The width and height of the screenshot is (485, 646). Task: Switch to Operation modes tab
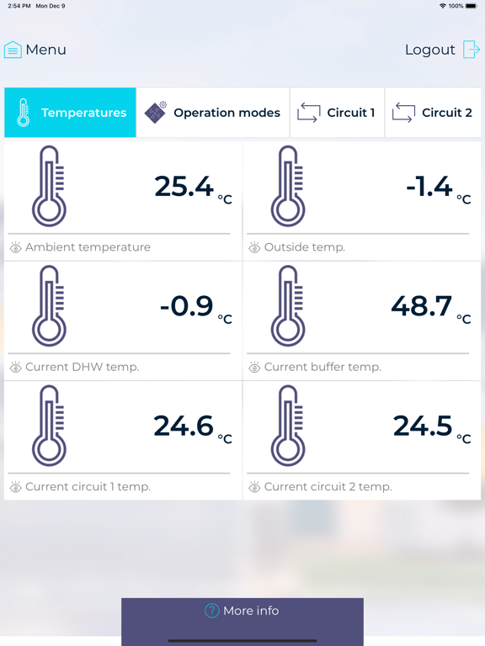(213, 113)
